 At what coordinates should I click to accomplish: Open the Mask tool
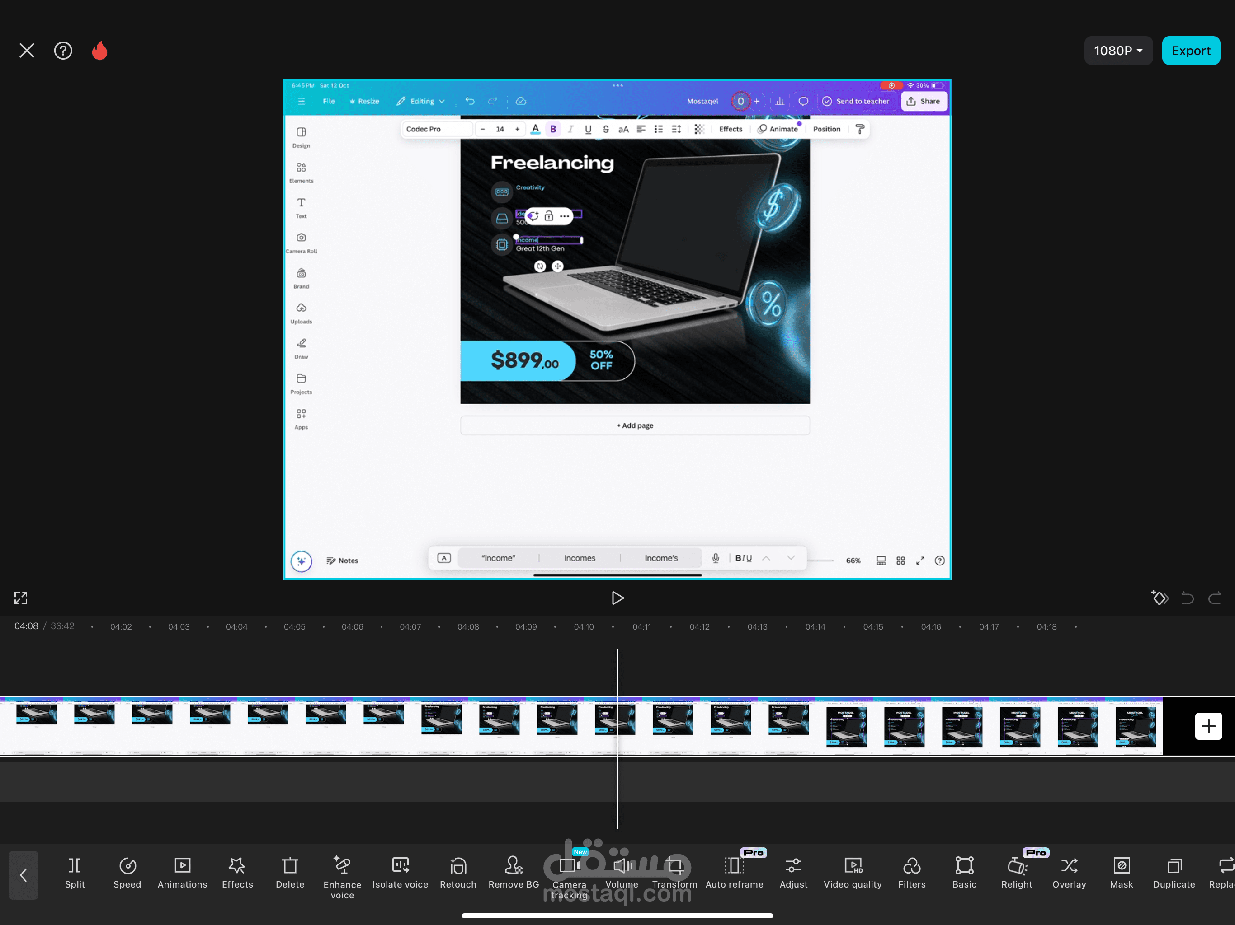click(1121, 873)
